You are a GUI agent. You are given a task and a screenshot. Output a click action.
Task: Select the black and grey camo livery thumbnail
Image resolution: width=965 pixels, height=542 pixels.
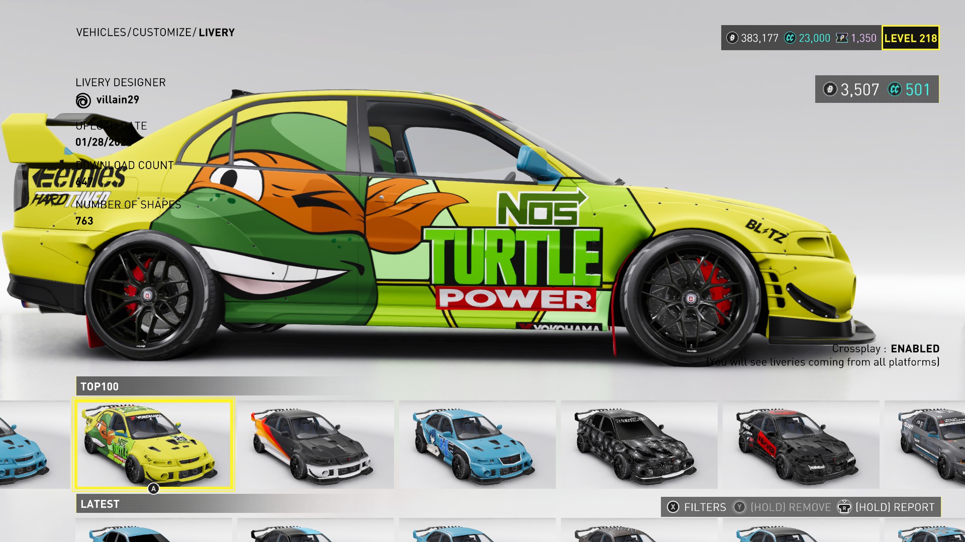pos(639,445)
